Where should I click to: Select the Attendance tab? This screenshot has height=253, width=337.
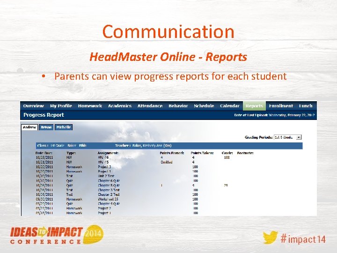(150, 106)
